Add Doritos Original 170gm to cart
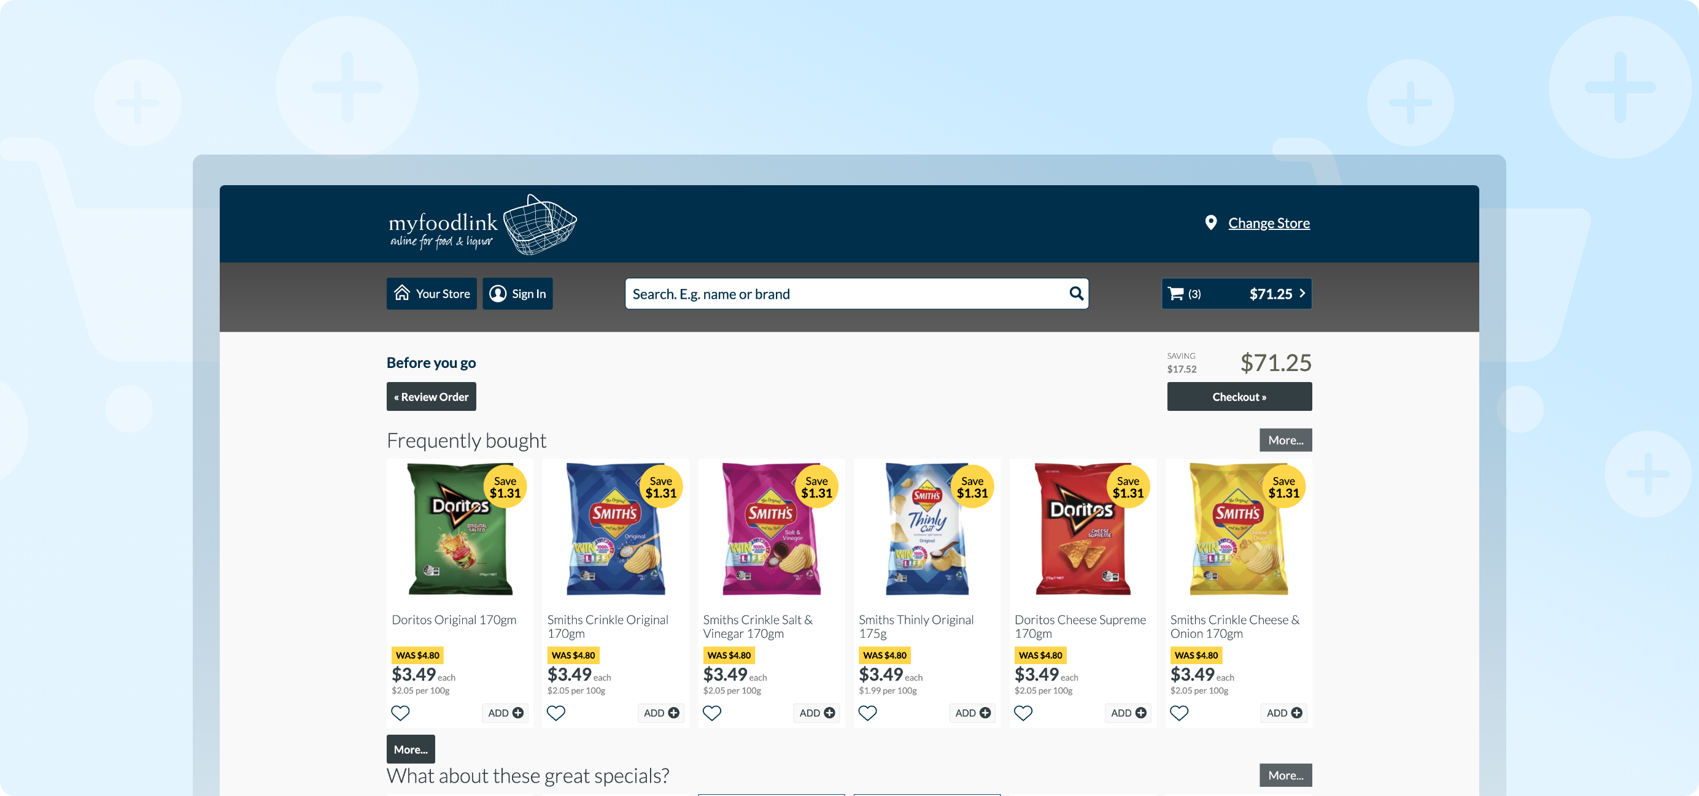Screen dimensions: 1699x796 pos(505,713)
